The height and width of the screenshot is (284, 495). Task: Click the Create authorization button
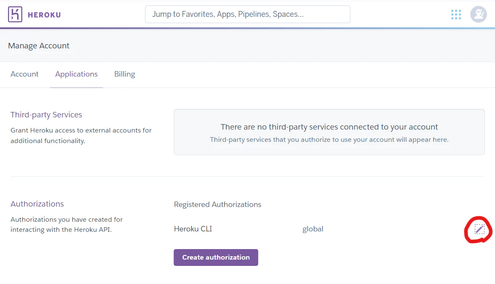click(216, 257)
